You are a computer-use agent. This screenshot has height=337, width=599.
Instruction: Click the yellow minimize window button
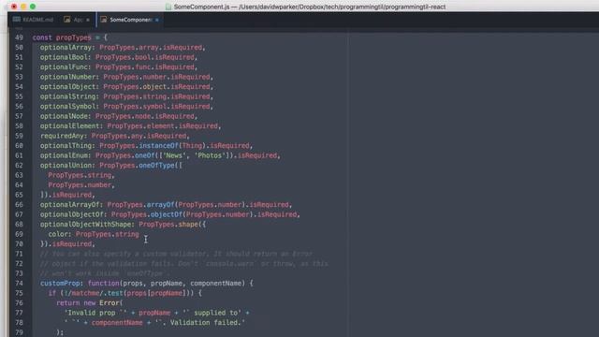23,7
